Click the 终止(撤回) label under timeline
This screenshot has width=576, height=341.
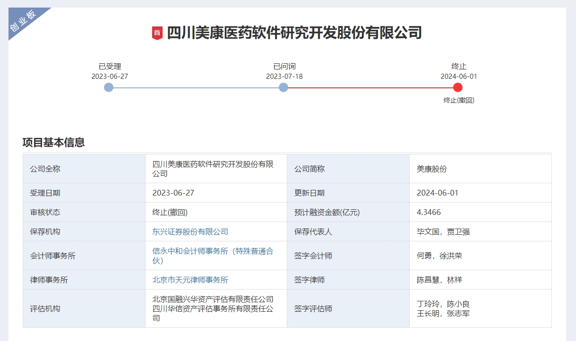pyautogui.click(x=458, y=100)
